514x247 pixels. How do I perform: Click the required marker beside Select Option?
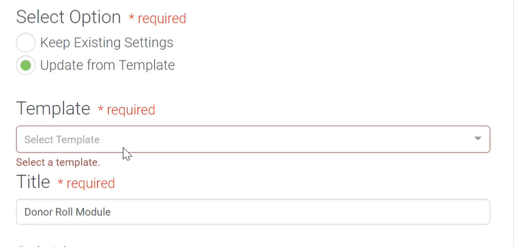click(157, 18)
